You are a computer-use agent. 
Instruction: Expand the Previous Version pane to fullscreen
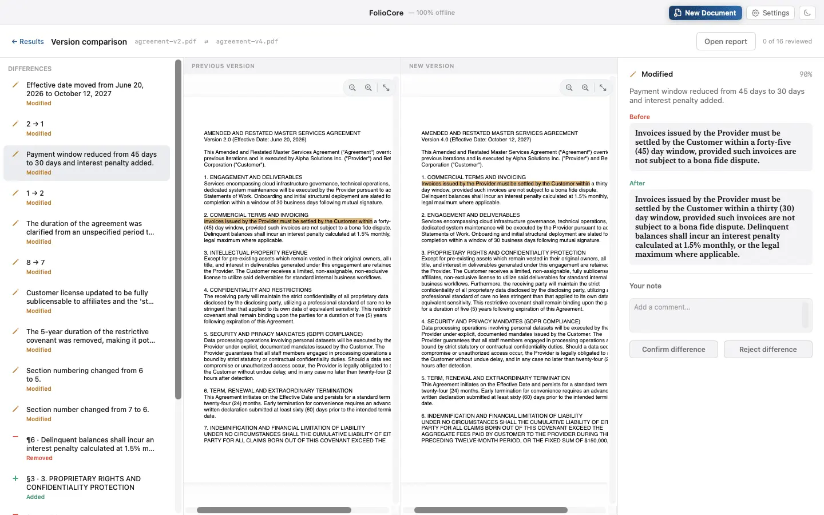tap(386, 88)
